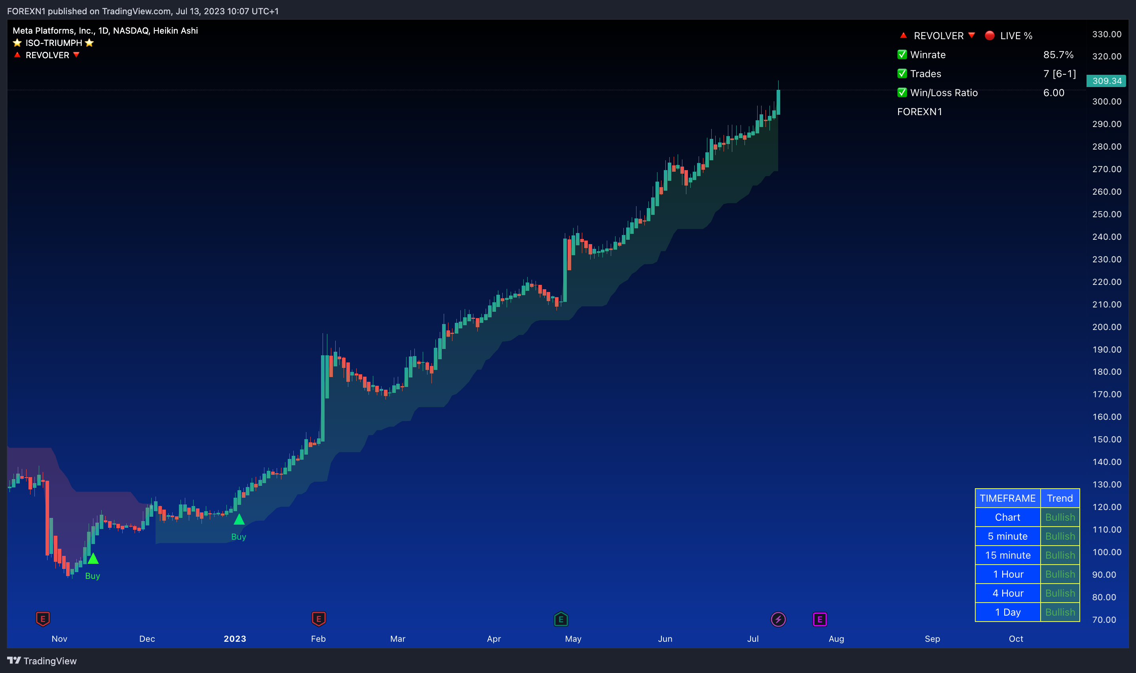
Task: Select the REVOLVER indicator label in legend
Action: point(47,55)
